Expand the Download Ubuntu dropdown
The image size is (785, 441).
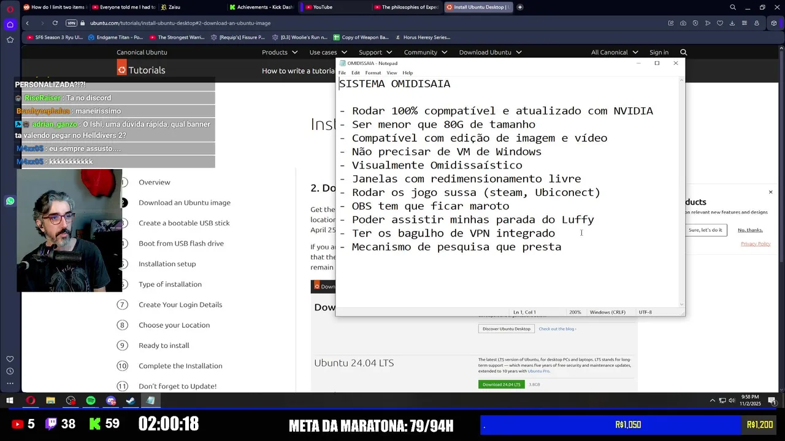(489, 52)
